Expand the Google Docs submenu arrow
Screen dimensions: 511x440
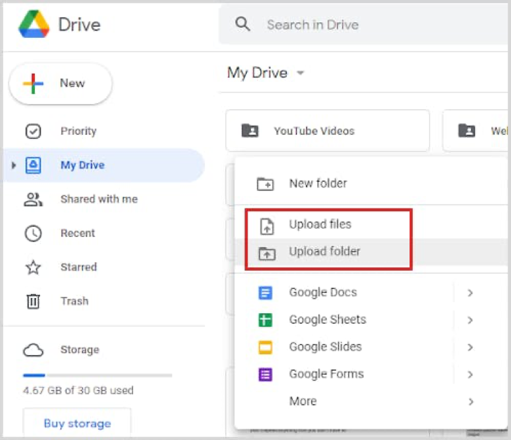click(470, 293)
